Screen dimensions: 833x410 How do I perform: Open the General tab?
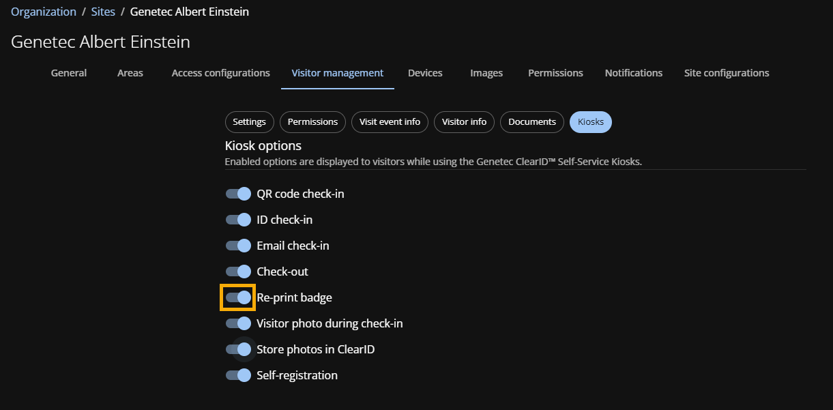[x=69, y=73]
